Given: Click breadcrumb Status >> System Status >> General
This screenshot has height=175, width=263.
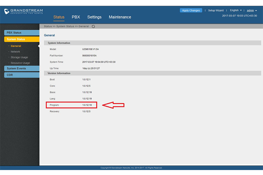Looking at the screenshot, I should 66,26.
